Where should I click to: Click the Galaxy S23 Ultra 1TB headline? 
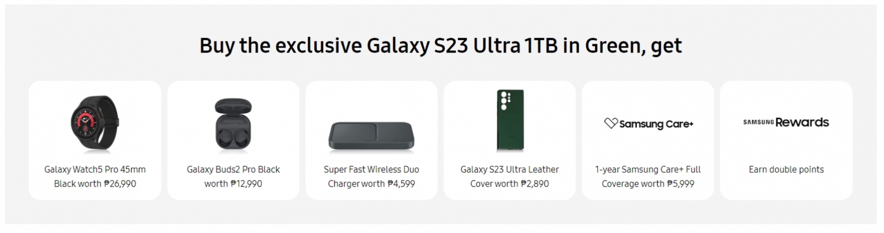440,45
